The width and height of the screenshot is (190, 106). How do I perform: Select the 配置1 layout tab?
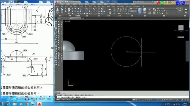(63, 100)
